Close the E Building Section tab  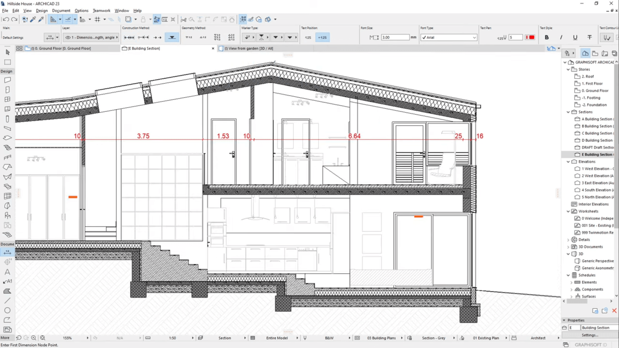tap(213, 48)
